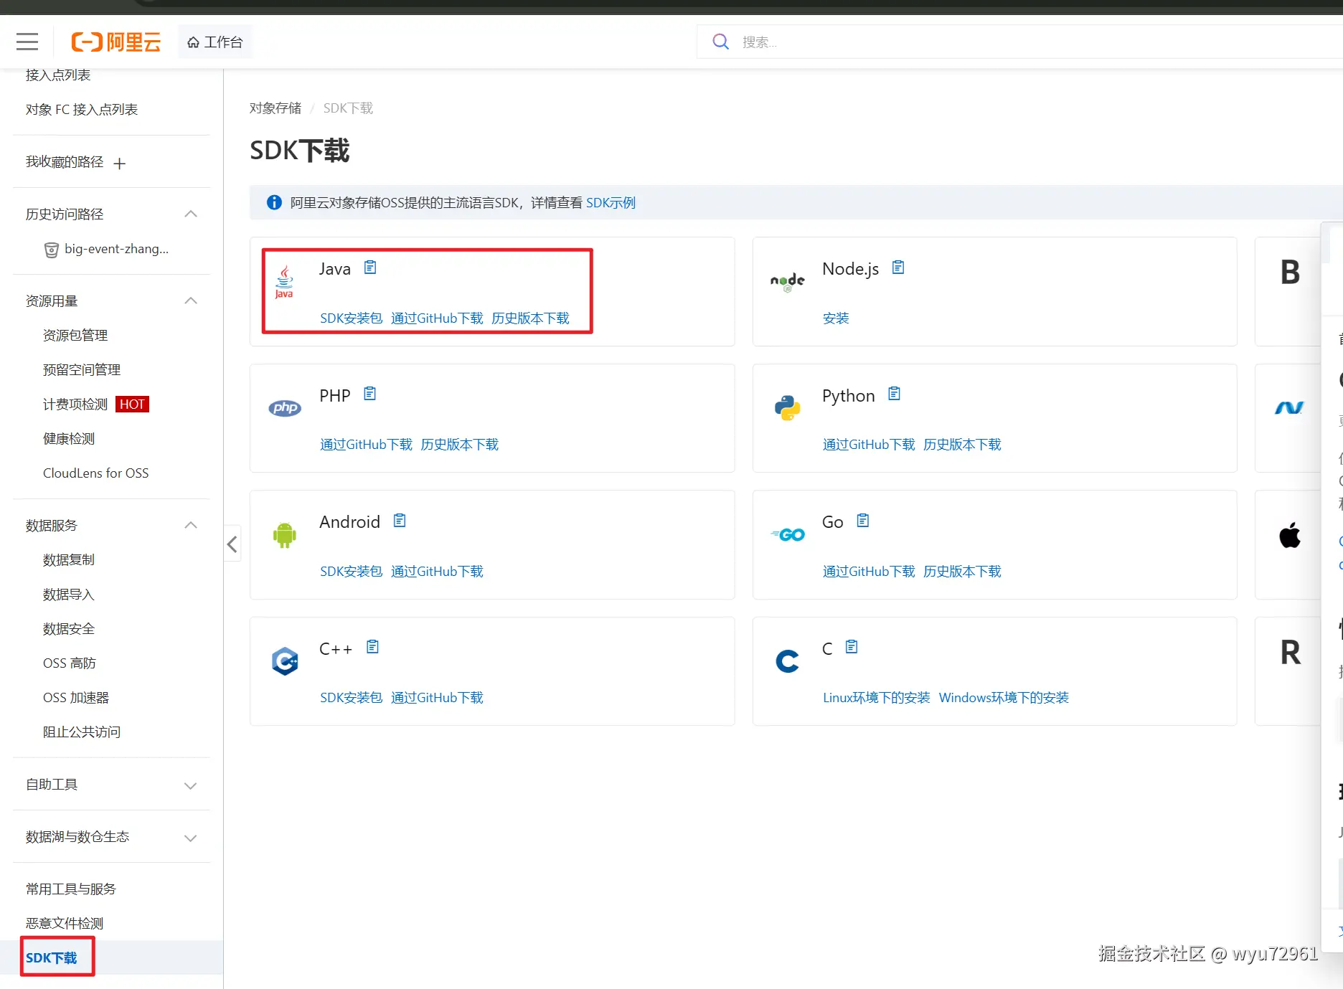Open PHP documentation icon
This screenshot has width=1343, height=989.
click(x=370, y=394)
